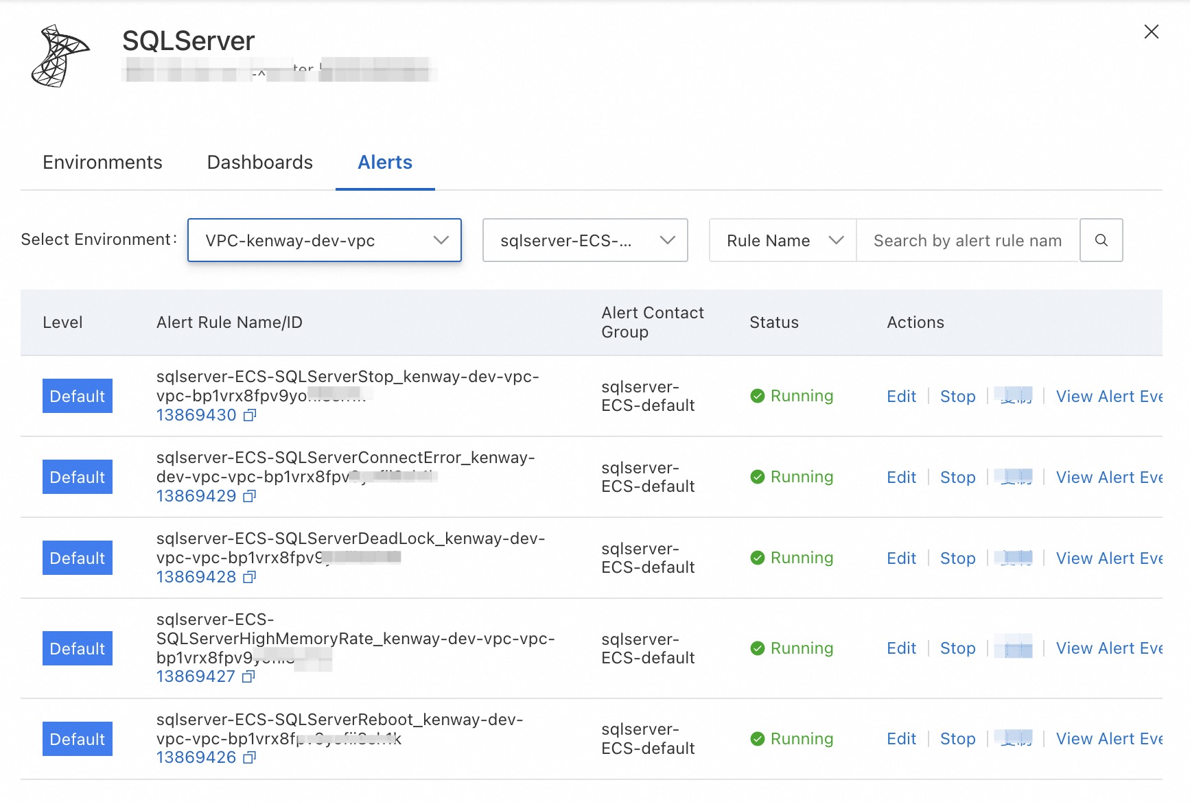Click the Alert Rule Name/ID column header
1190x804 pixels.
click(229, 322)
